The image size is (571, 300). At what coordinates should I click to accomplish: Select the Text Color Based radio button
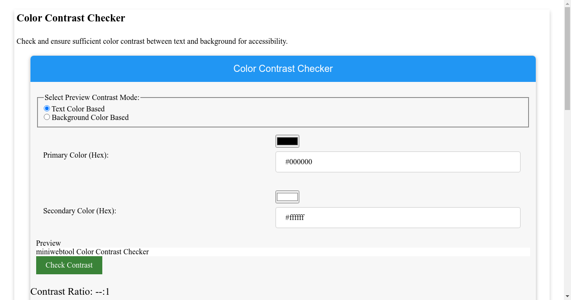point(47,108)
